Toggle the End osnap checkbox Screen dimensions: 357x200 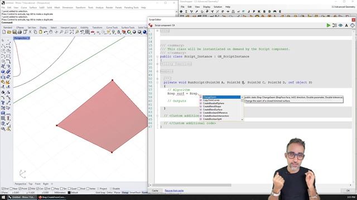[3, 189]
